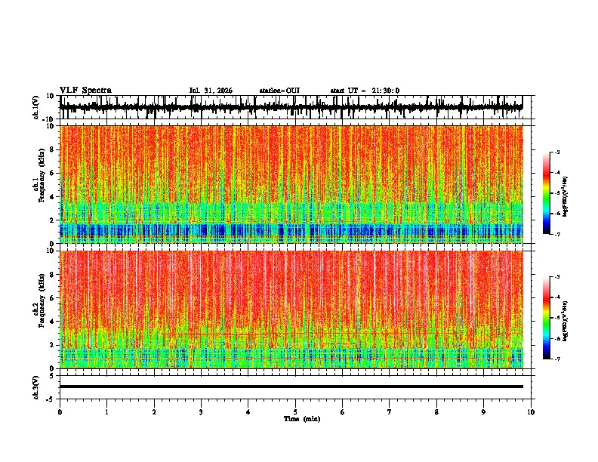Click the ch.2 color bar log(PSD) label
This screenshot has width=598, height=462.
[565, 321]
